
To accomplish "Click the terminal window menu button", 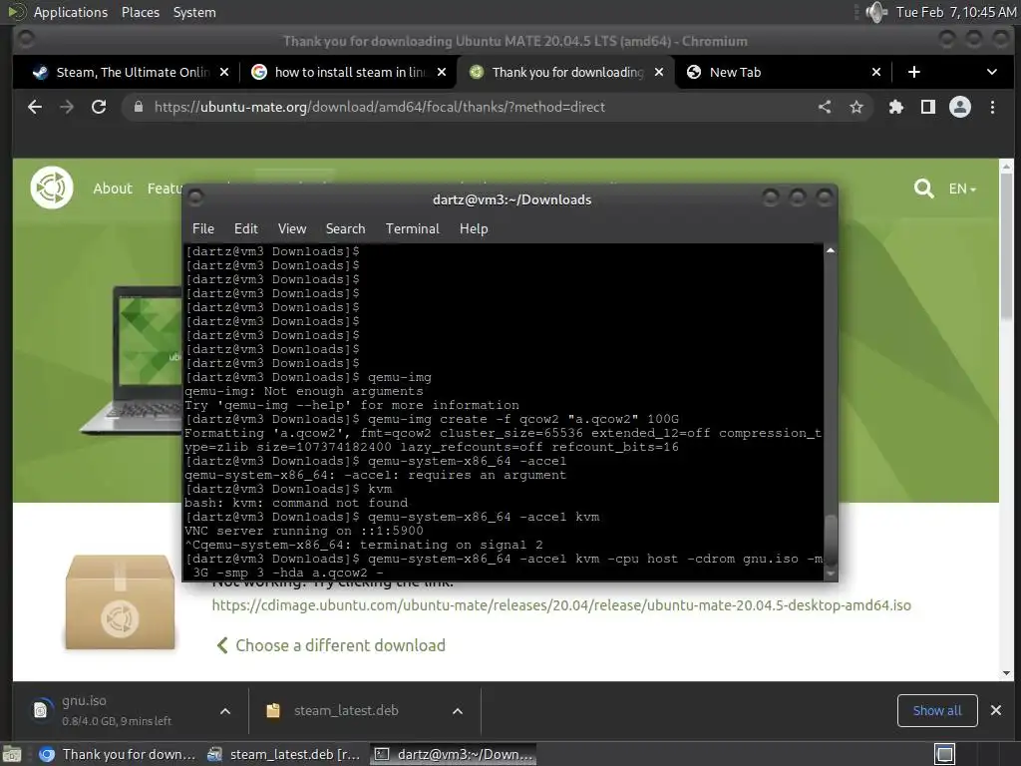I will click(195, 196).
